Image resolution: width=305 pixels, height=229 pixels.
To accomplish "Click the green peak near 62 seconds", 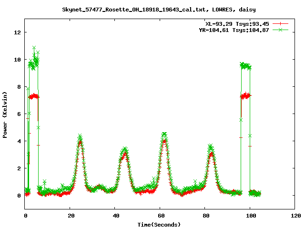I will [x=164, y=134].
